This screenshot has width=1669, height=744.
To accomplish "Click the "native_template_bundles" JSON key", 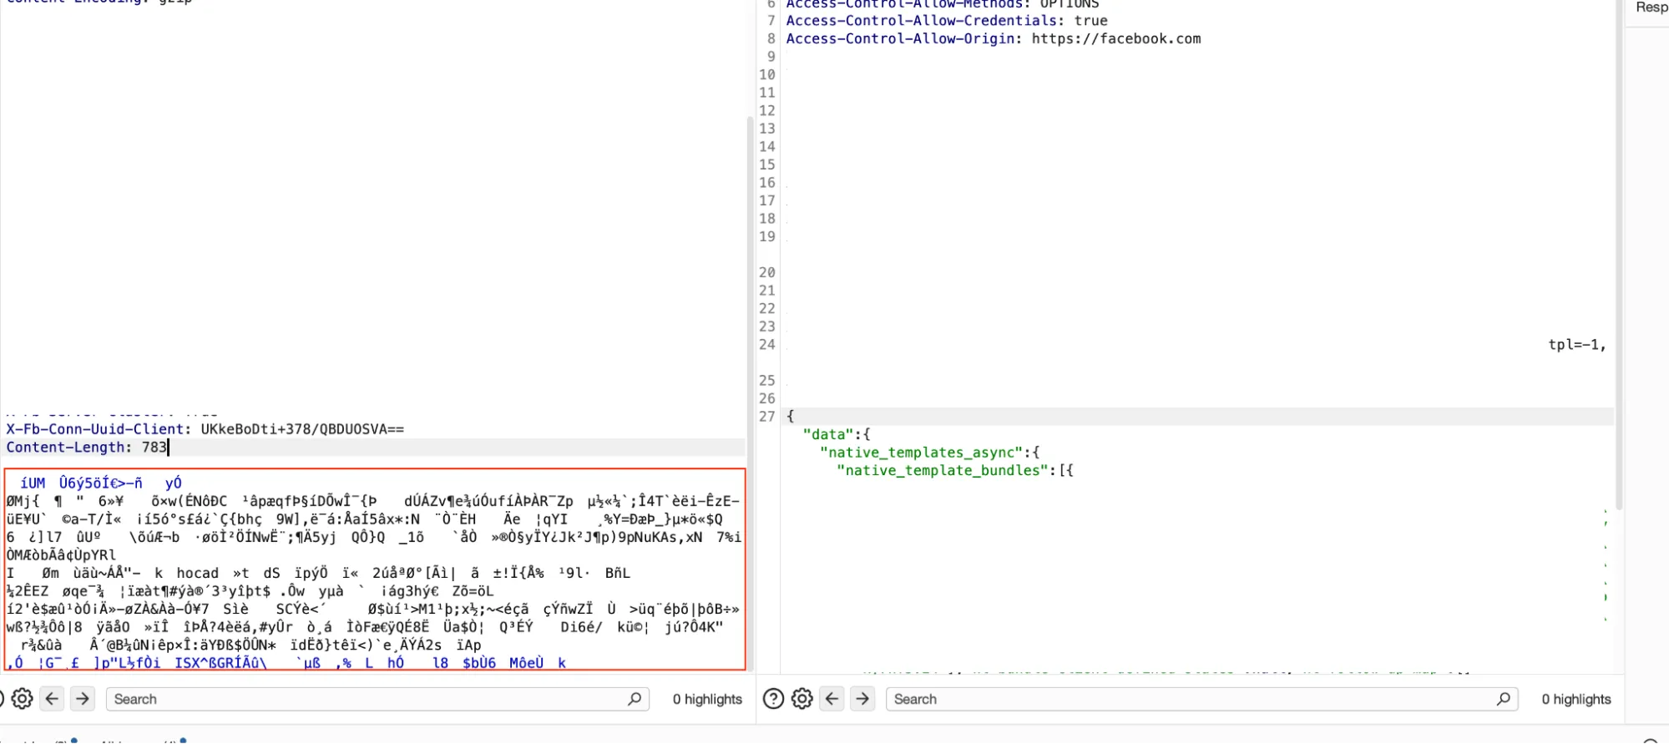I will 943,470.
